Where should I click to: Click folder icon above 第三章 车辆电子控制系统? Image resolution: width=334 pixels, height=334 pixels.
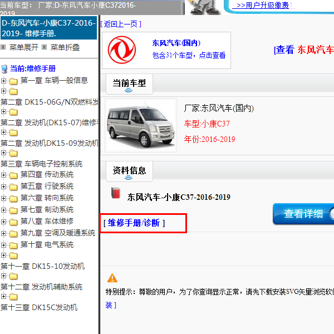pyautogui.click(x=13, y=153)
